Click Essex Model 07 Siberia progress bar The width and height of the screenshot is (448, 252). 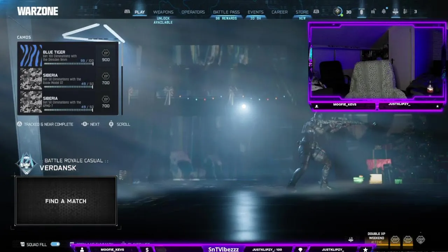pos(68,87)
